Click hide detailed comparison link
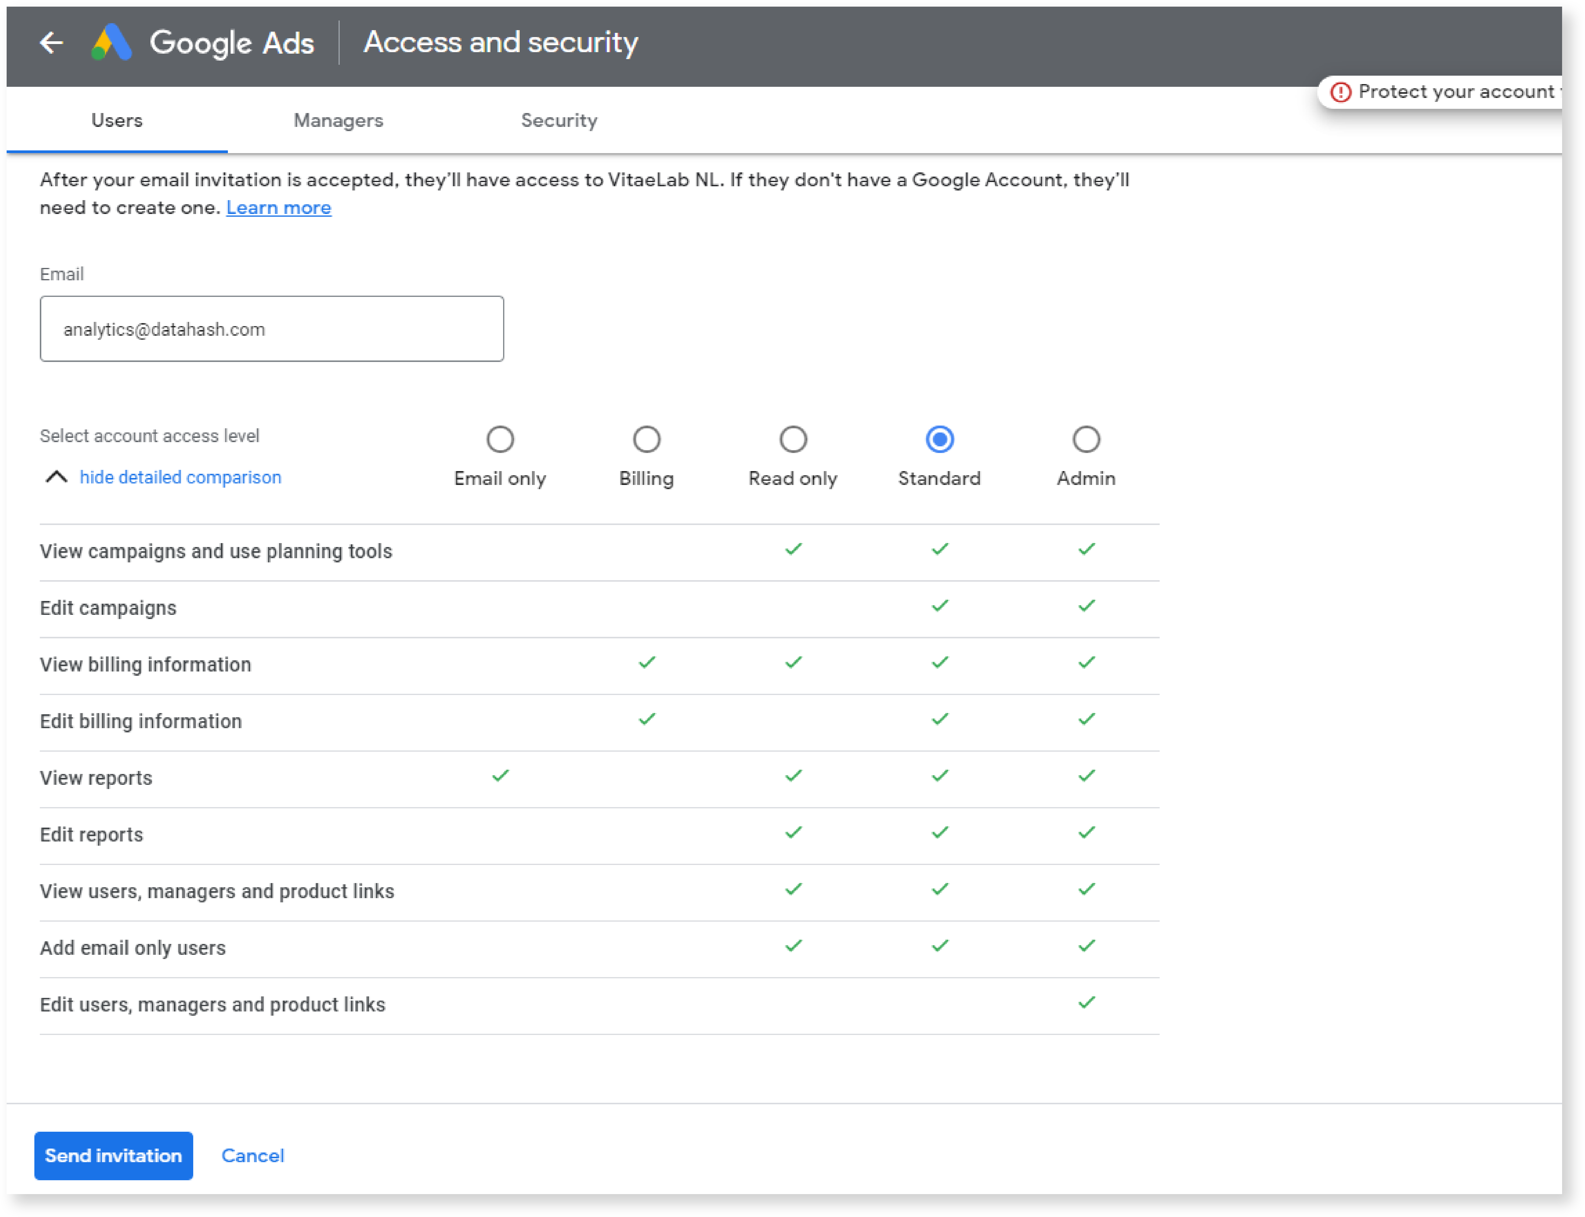1585x1217 pixels. click(180, 477)
